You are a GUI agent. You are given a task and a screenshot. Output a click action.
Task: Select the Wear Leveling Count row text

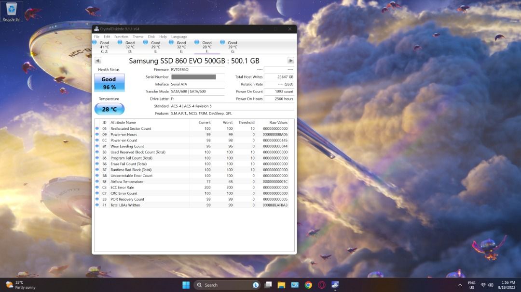click(x=127, y=146)
